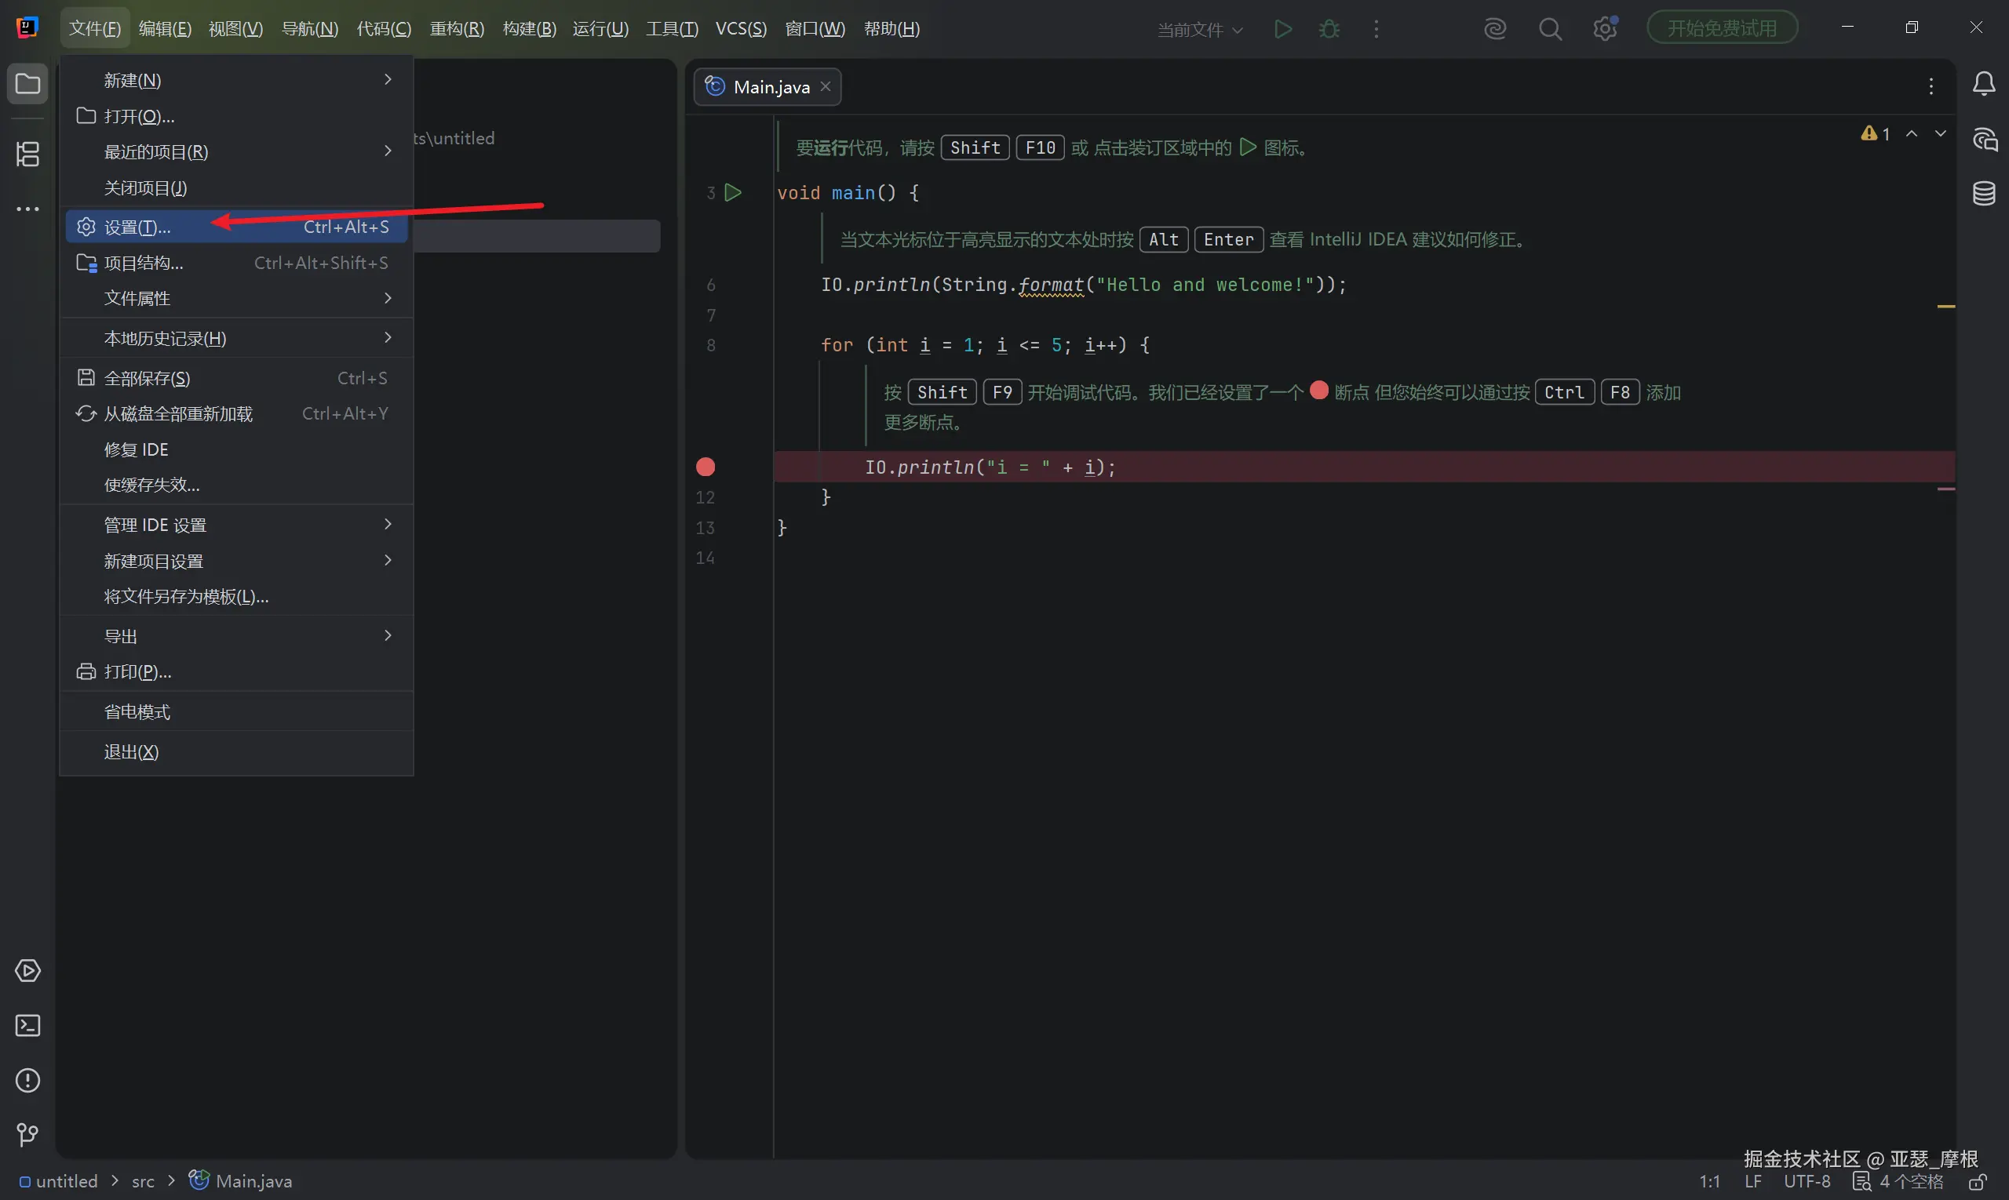
Task: Open the Database tool window icon
Action: click(x=1983, y=193)
